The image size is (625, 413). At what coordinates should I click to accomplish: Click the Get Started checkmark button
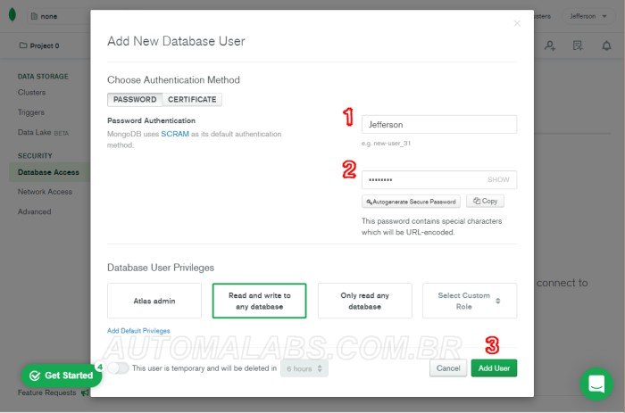click(62, 376)
